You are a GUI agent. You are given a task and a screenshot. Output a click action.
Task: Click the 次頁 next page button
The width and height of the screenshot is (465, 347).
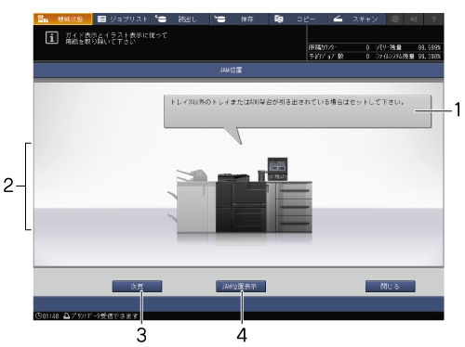tap(137, 287)
